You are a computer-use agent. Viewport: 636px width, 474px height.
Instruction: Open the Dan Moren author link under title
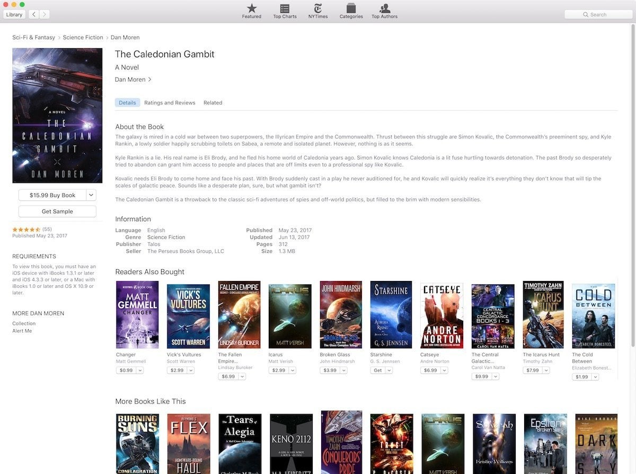tap(133, 80)
